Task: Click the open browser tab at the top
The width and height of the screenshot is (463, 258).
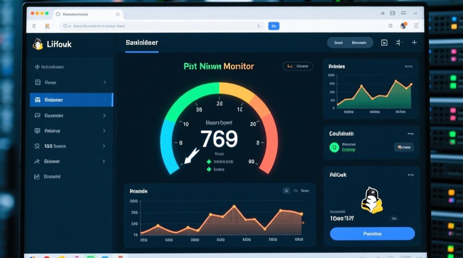Action: click(x=88, y=14)
